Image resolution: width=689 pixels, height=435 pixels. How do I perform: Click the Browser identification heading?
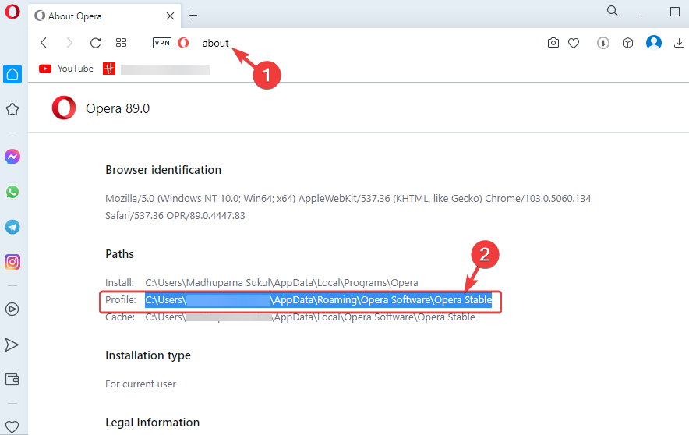(163, 170)
